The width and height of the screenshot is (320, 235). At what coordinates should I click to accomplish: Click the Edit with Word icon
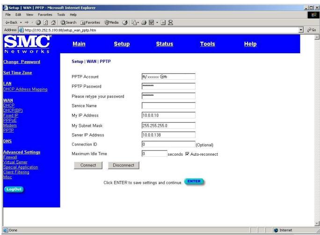(x=151, y=22)
